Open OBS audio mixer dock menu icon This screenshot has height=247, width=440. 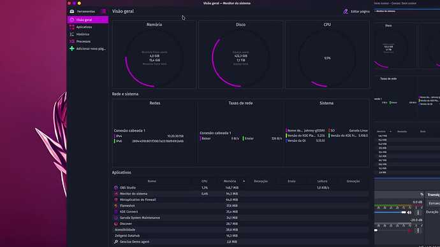(x=422, y=194)
